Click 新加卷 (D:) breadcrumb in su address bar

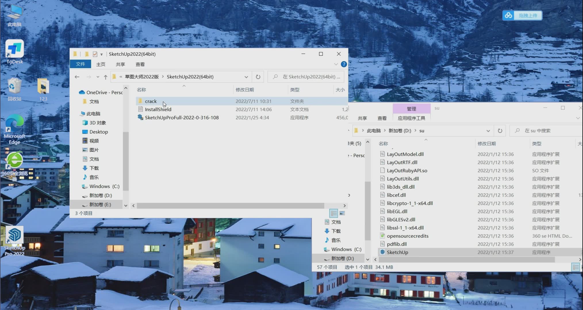point(400,131)
